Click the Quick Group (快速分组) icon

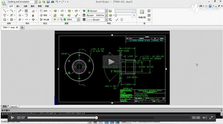142,12
